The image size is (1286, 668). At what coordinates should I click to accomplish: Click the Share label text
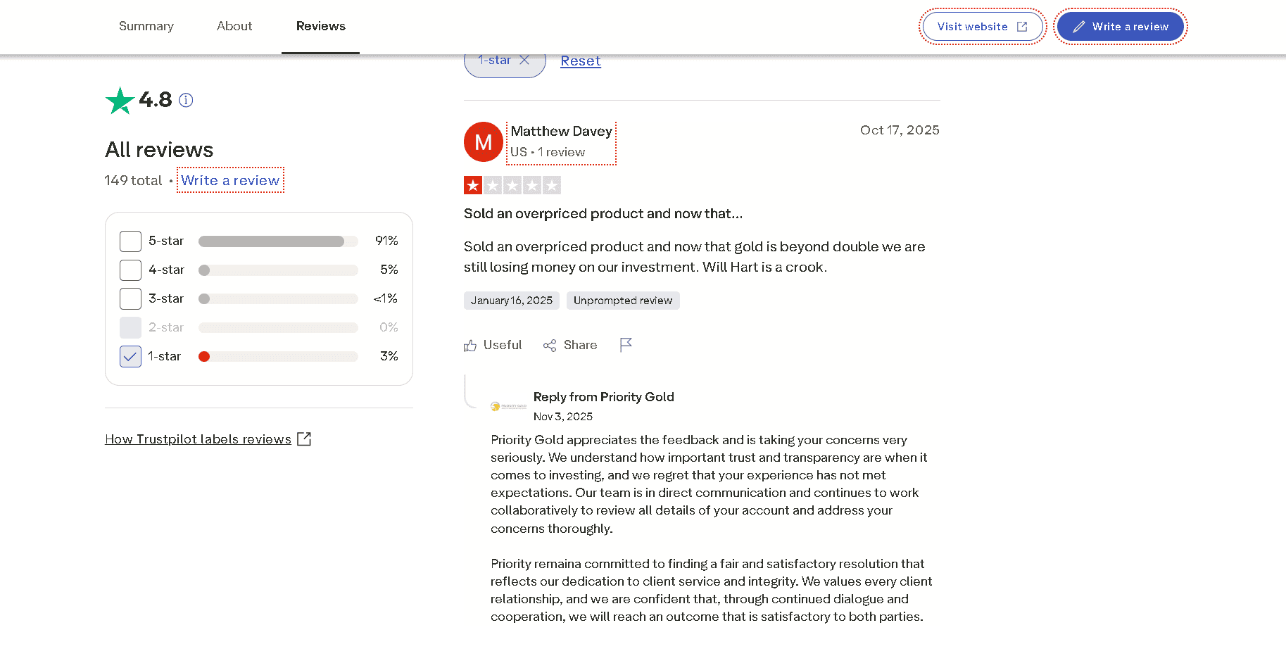(x=580, y=345)
